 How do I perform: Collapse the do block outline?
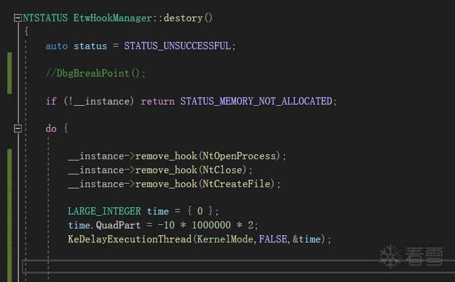tap(18, 128)
